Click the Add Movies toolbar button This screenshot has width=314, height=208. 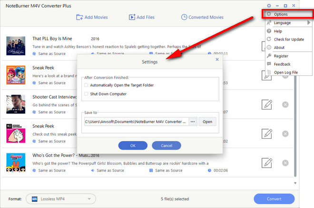(92, 17)
